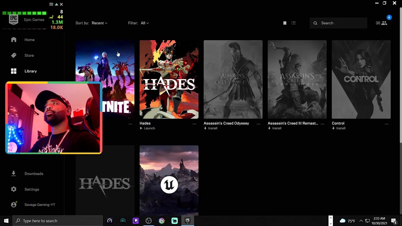Click the colored Hades game cover
The width and height of the screenshot is (402, 226).
tap(169, 79)
